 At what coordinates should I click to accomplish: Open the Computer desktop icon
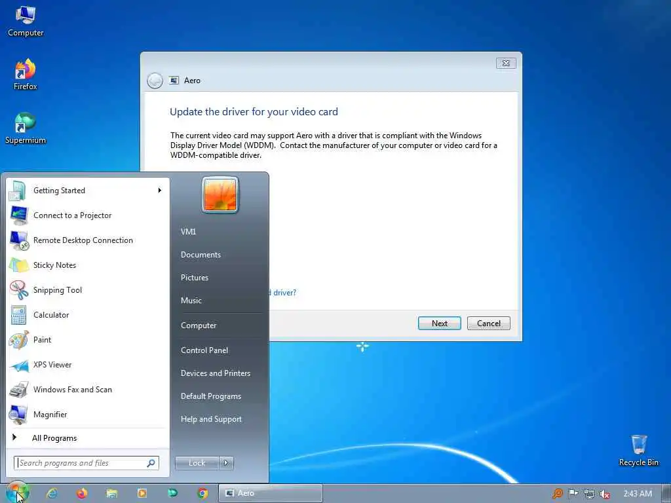point(26,22)
